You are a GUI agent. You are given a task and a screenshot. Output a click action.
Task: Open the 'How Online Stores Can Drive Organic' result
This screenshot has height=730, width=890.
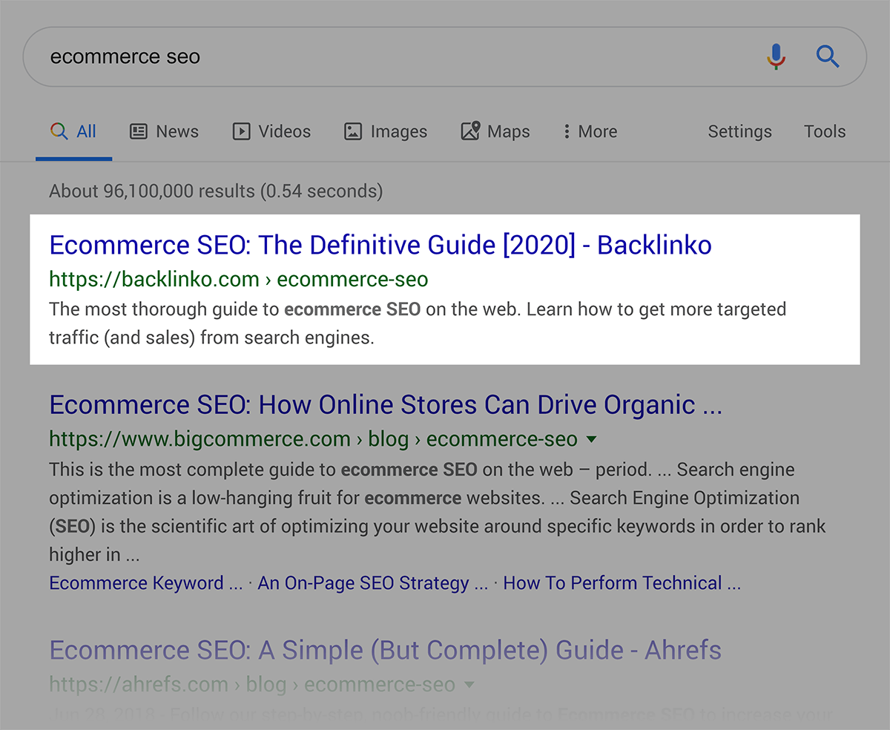pos(386,405)
